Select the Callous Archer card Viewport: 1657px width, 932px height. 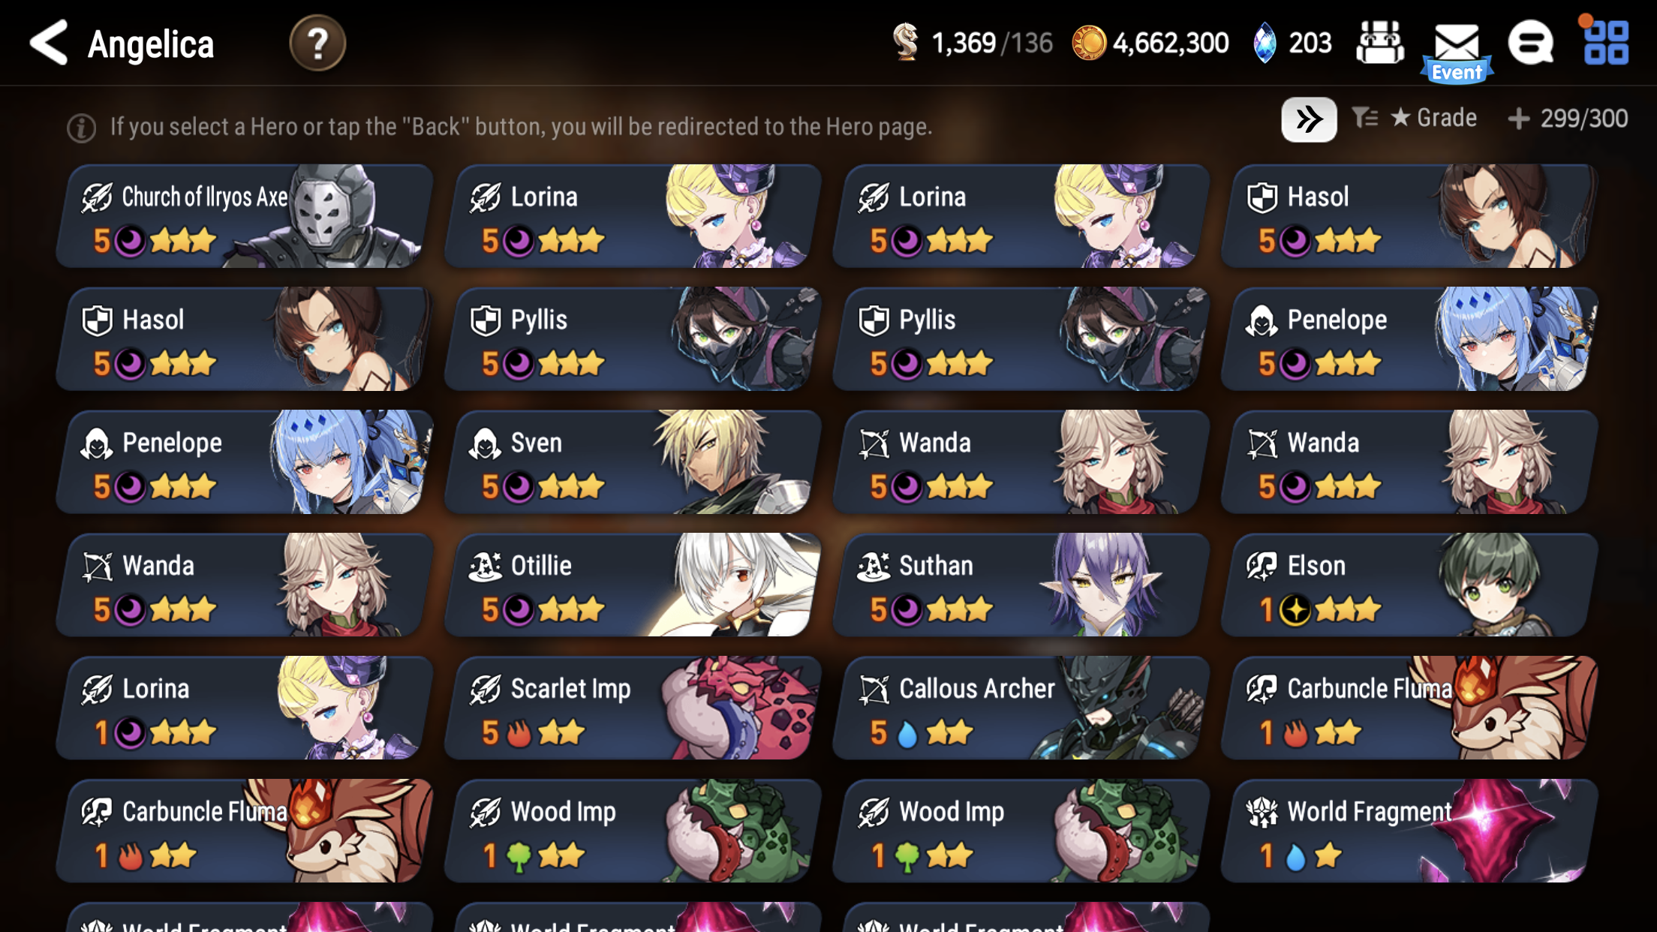click(1021, 708)
